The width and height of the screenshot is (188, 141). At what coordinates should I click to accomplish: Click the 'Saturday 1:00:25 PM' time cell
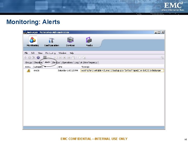coord(68,70)
